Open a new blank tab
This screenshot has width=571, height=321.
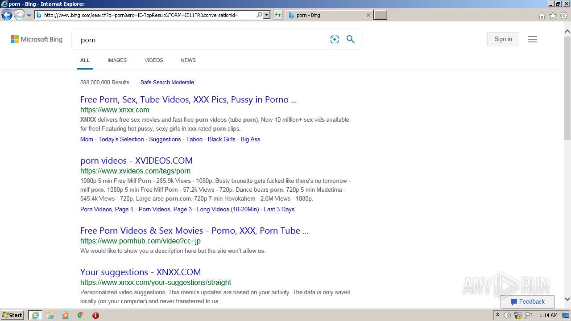click(380, 15)
